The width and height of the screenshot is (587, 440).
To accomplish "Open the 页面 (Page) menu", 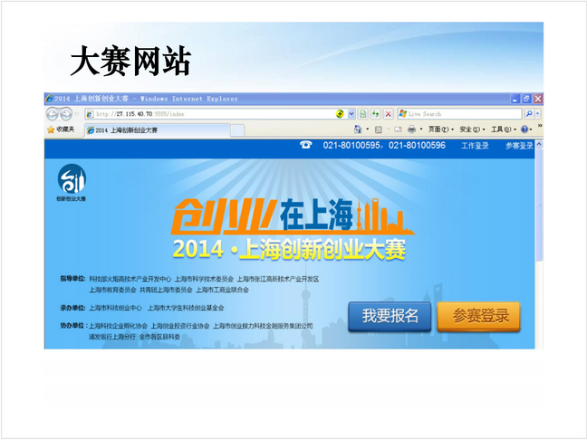I will coord(441,129).
